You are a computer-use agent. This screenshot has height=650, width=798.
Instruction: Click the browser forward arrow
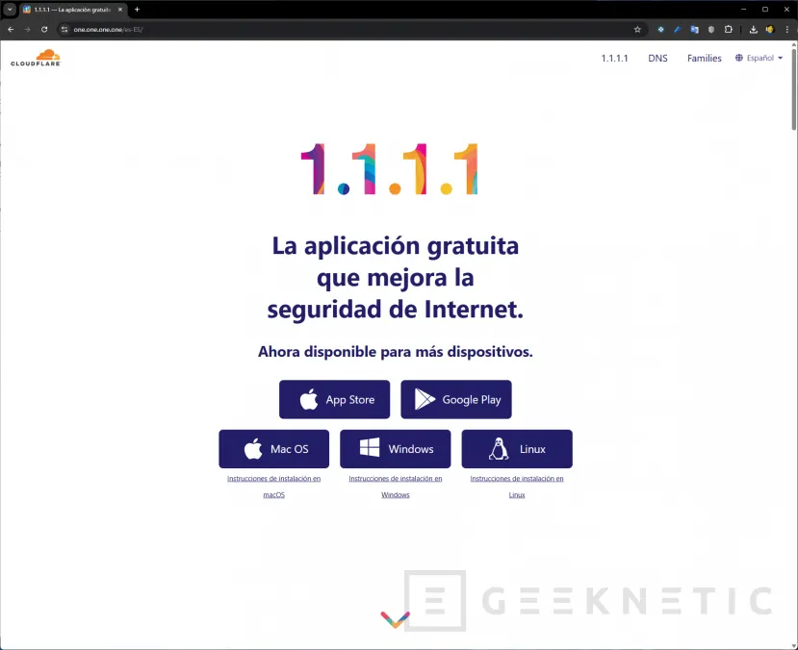click(x=28, y=30)
